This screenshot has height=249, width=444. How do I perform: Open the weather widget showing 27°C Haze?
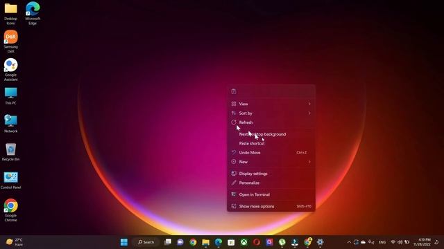15,242
